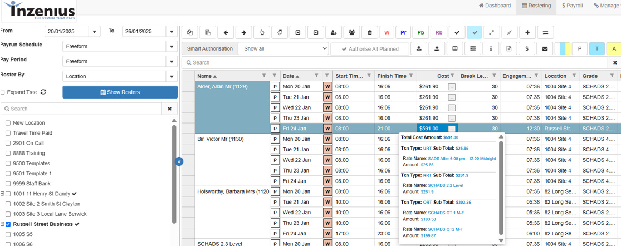
Task: Click the upload icon
Action: coord(437,48)
